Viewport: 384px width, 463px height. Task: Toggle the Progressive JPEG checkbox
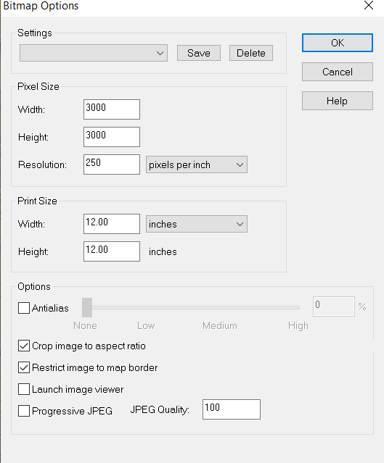coord(24,411)
